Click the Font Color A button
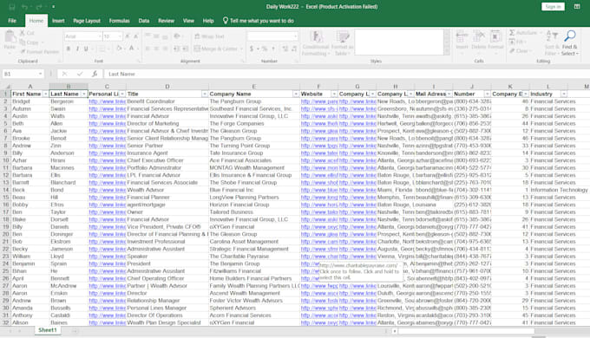Image resolution: width=590 pixels, height=338 pixels. (131, 49)
